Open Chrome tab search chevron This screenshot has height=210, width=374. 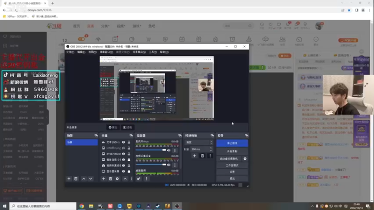point(342,3)
